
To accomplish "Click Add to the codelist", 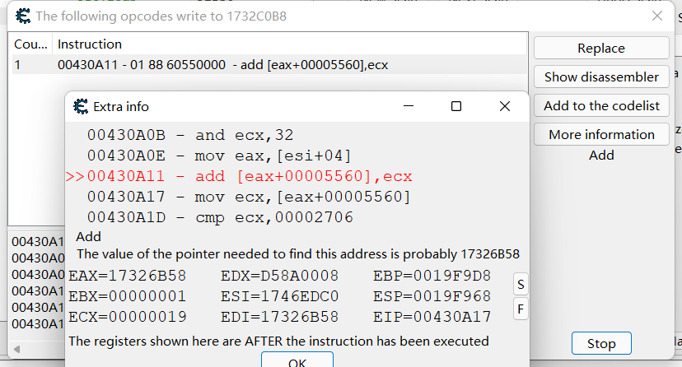I will point(600,106).
